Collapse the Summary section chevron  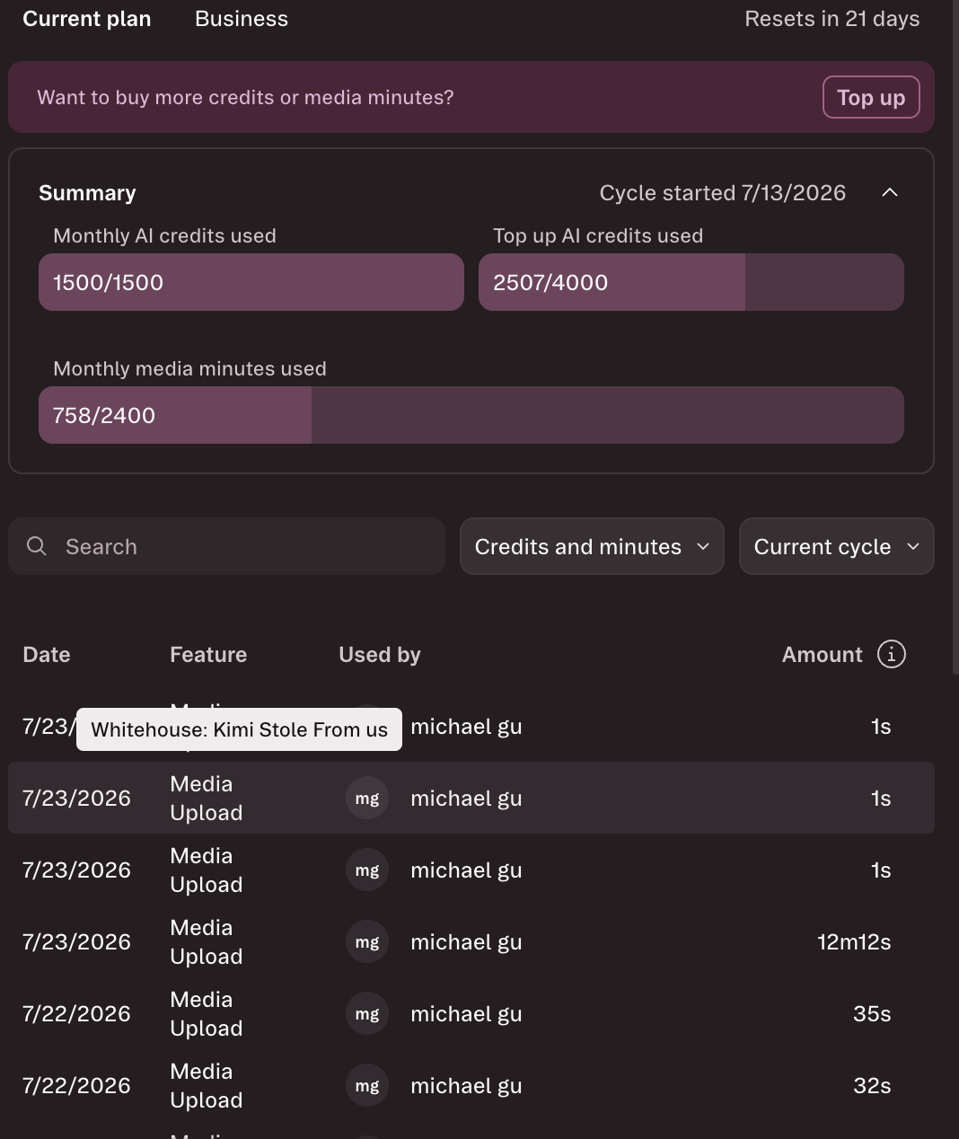tap(890, 192)
